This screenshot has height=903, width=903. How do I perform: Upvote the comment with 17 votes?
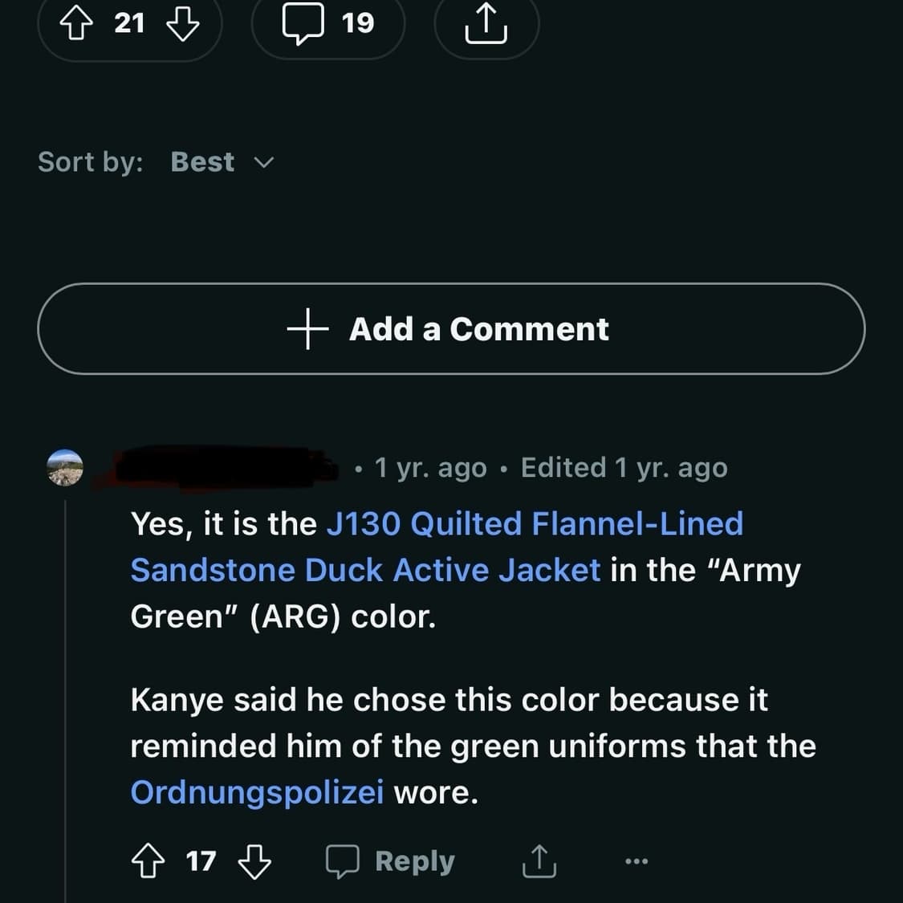(x=148, y=862)
